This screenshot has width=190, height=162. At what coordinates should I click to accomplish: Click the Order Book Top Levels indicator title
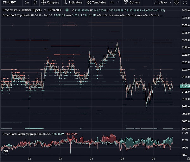tap(16, 15)
